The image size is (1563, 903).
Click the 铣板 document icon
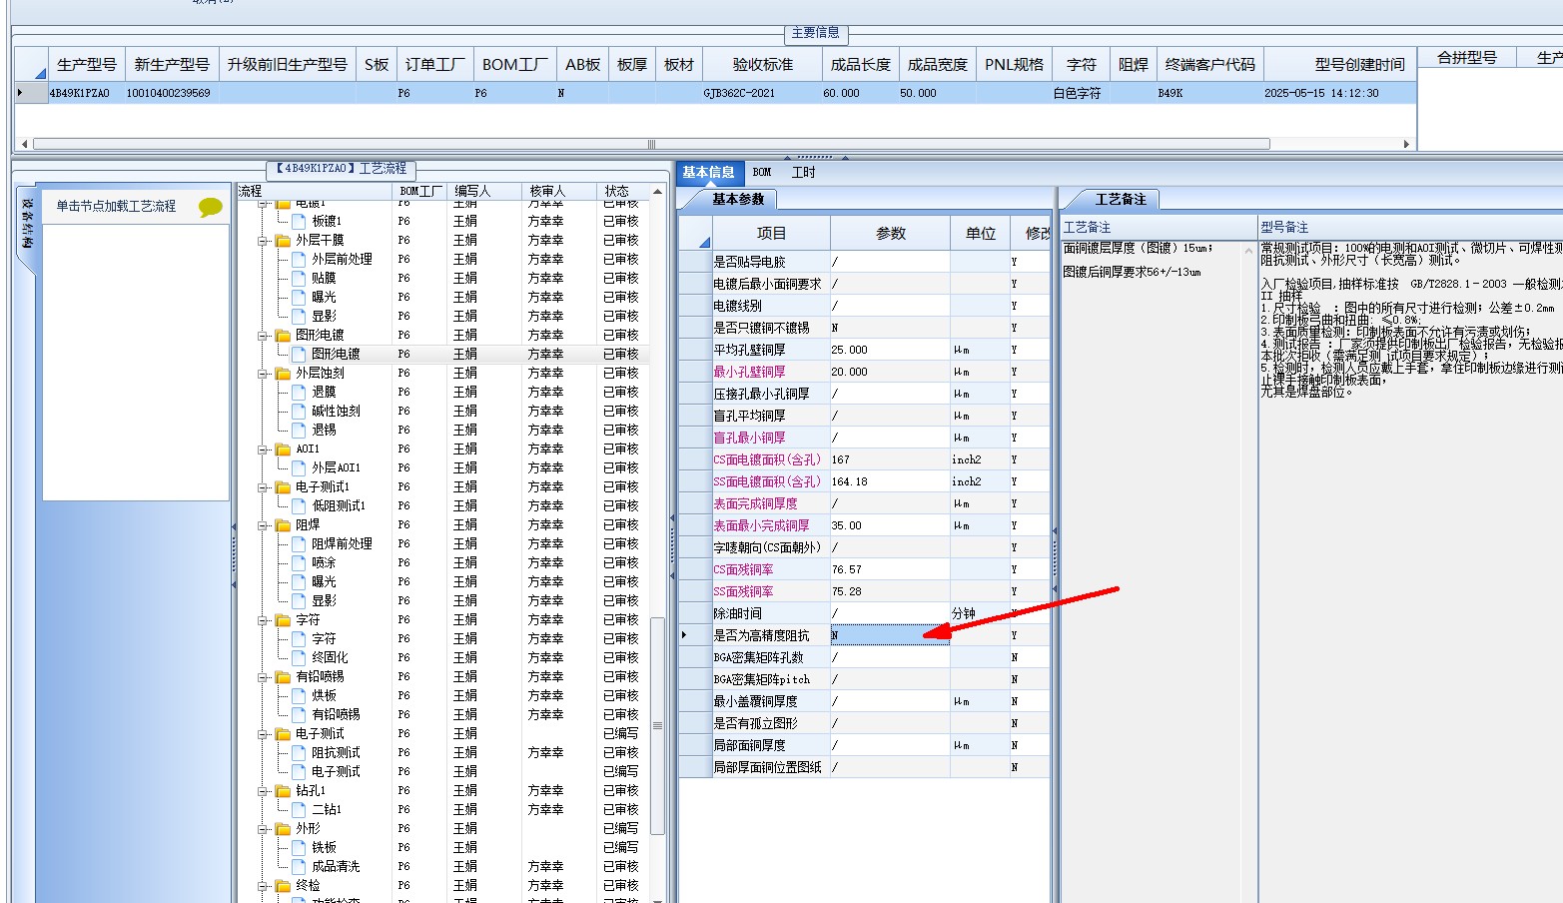pos(299,847)
